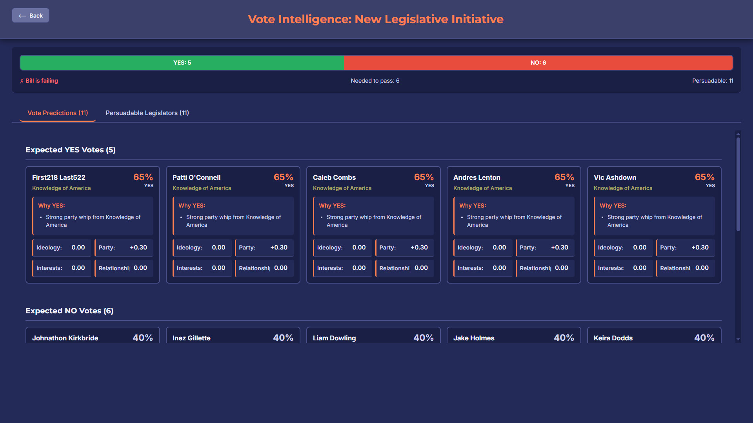This screenshot has width=753, height=423.
Task: Open the Vote Predictions tab
Action: pyautogui.click(x=57, y=113)
